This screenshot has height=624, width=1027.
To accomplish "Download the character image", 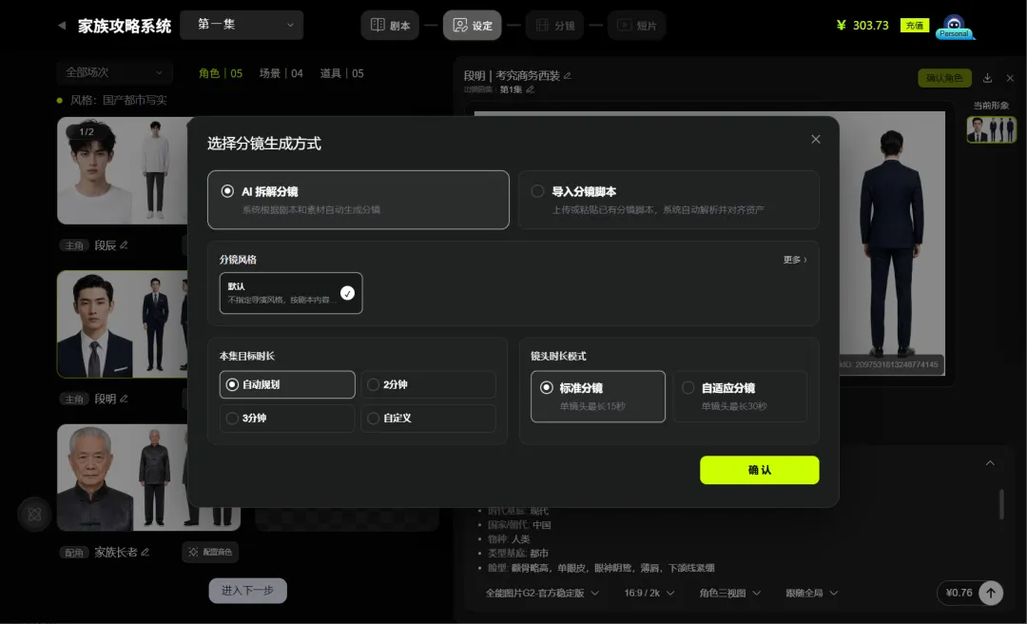I will (x=988, y=78).
